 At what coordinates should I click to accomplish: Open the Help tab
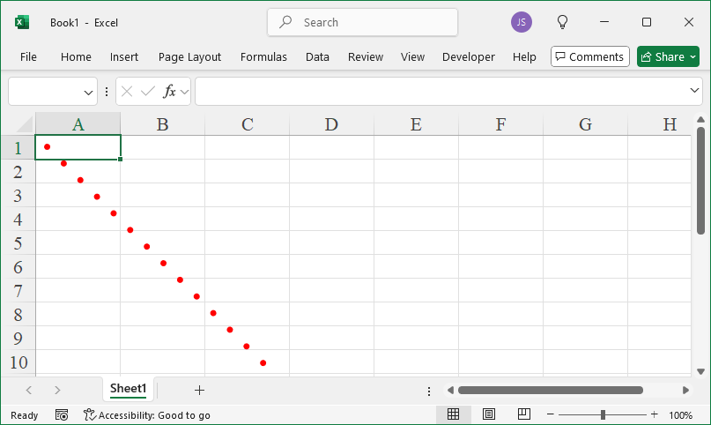point(524,57)
